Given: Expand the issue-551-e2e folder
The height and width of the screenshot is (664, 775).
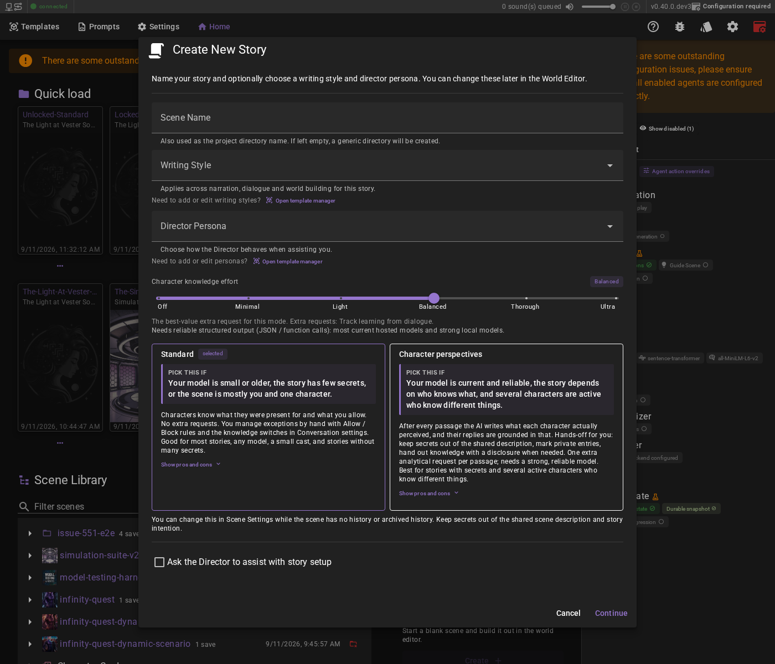Looking at the screenshot, I should click(x=30, y=533).
